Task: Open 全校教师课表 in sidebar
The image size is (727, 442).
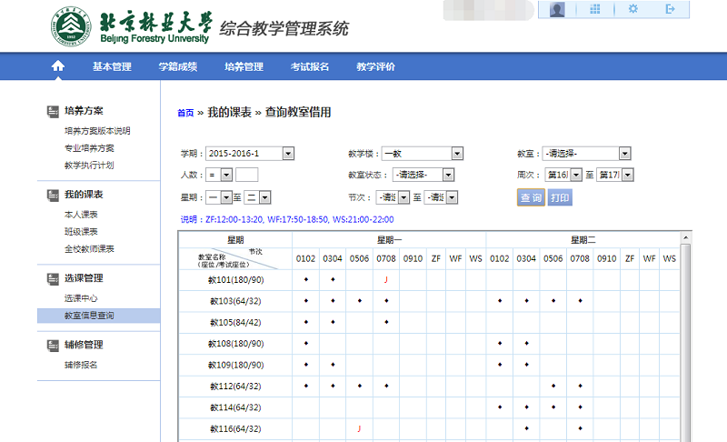Action: 89,248
